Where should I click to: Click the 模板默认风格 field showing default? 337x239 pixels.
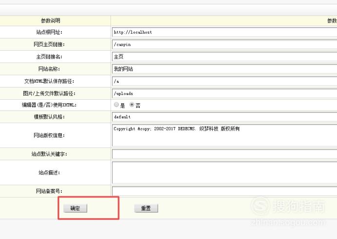pyautogui.click(x=225, y=117)
